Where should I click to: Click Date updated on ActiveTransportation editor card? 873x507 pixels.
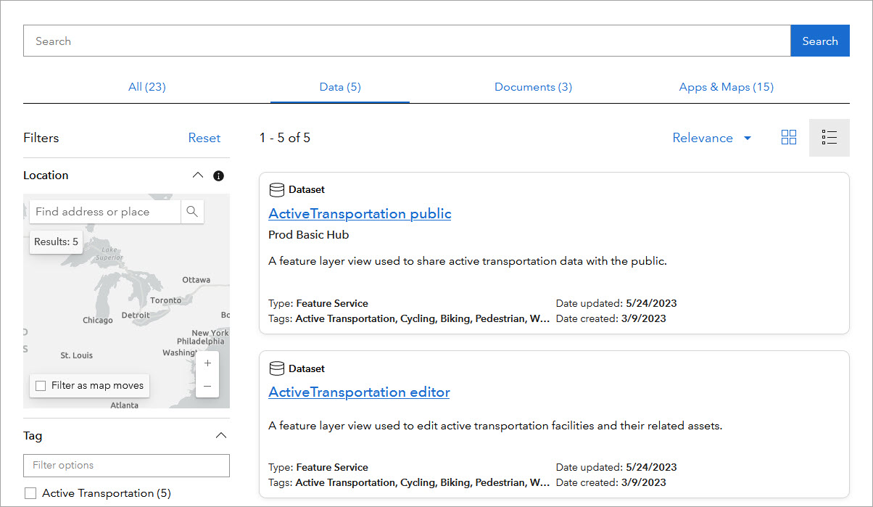pos(616,467)
